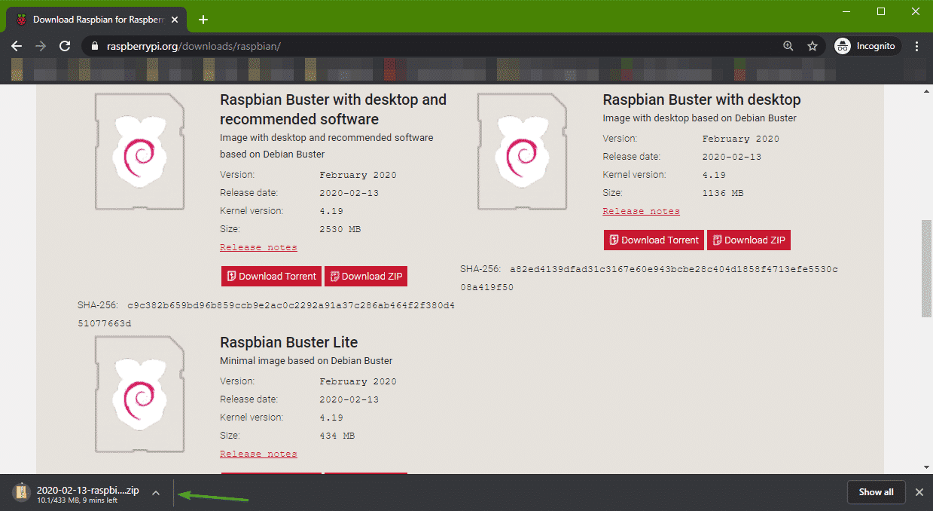
Task: Open Release notes for Raspbian Buster Lite
Action: (x=258, y=454)
